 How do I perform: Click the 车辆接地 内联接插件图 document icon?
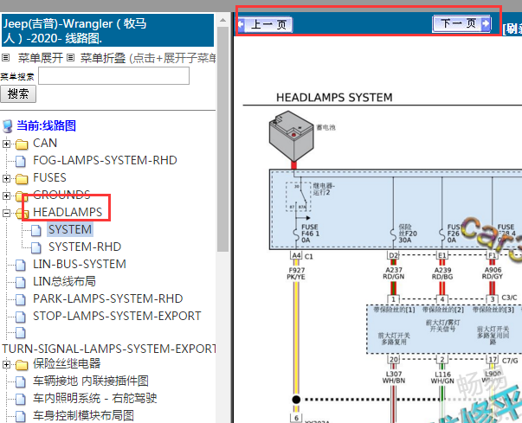(x=21, y=381)
